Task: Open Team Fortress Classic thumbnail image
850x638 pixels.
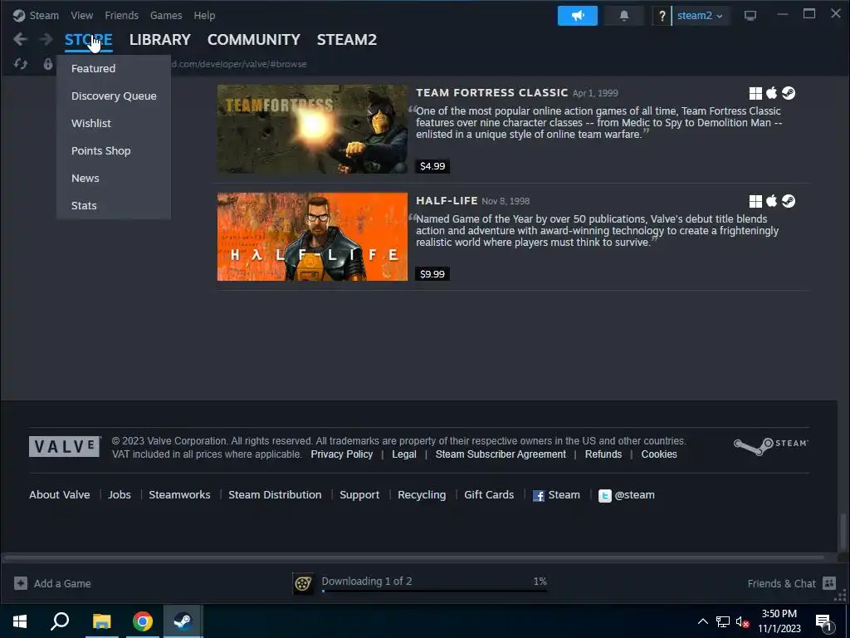Action: pyautogui.click(x=312, y=129)
